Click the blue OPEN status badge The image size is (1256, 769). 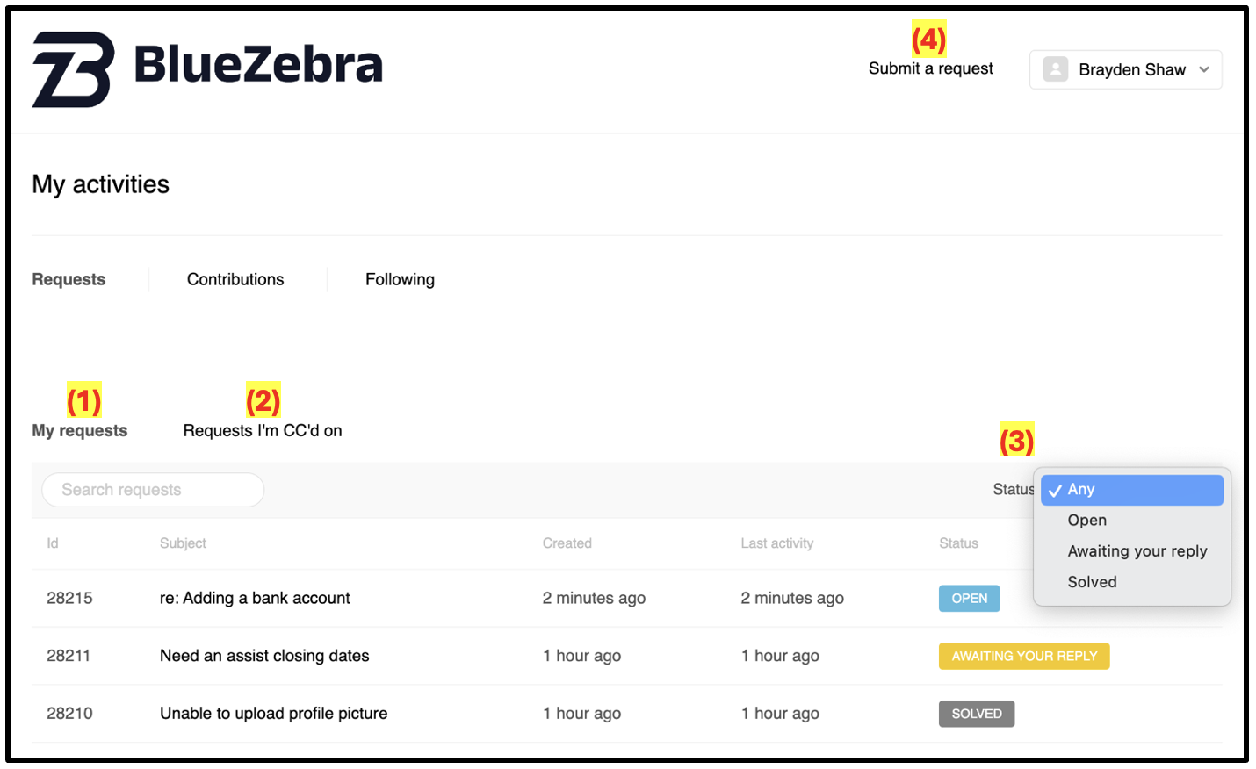(x=970, y=599)
